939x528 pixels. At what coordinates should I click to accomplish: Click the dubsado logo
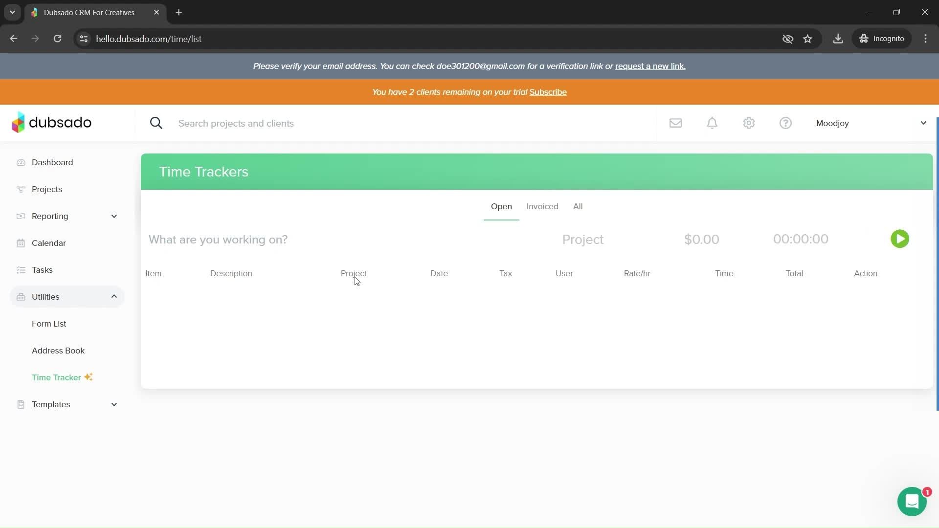(x=51, y=122)
